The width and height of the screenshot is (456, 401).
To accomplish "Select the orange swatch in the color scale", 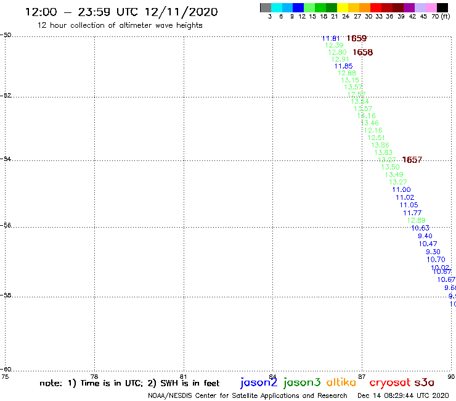I will point(365,7).
